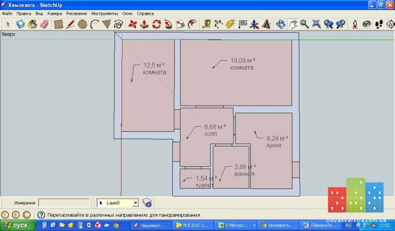Select the Text label ABC tool
This screenshot has width=395, height=231.
pos(242,25)
